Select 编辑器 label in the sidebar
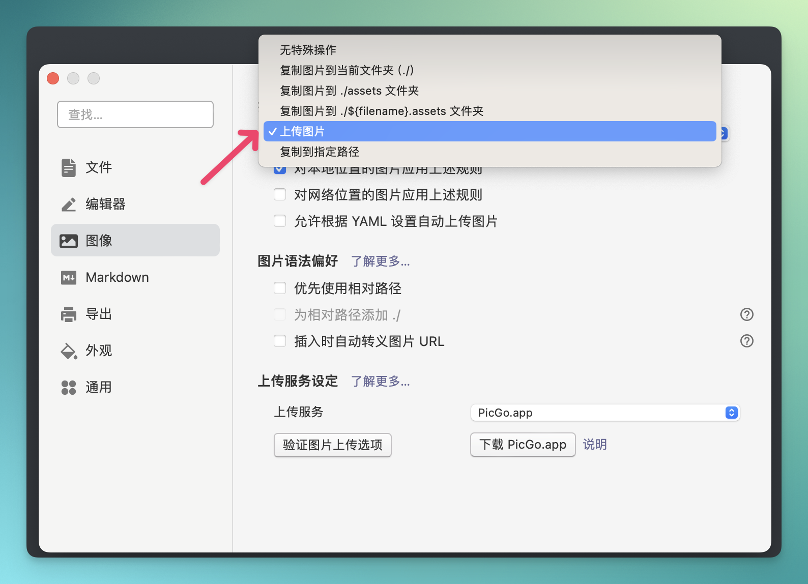808x584 pixels. coord(105,205)
